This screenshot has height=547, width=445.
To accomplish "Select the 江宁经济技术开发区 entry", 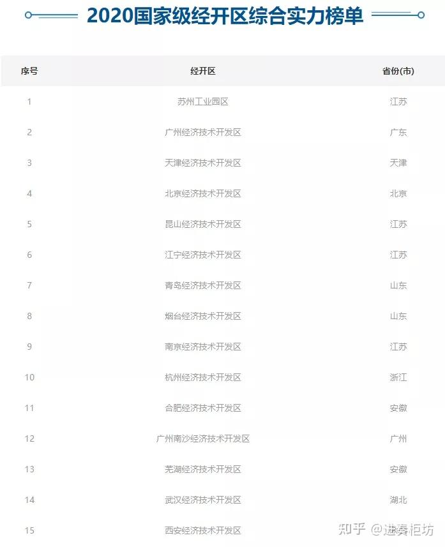I will click(x=203, y=255).
